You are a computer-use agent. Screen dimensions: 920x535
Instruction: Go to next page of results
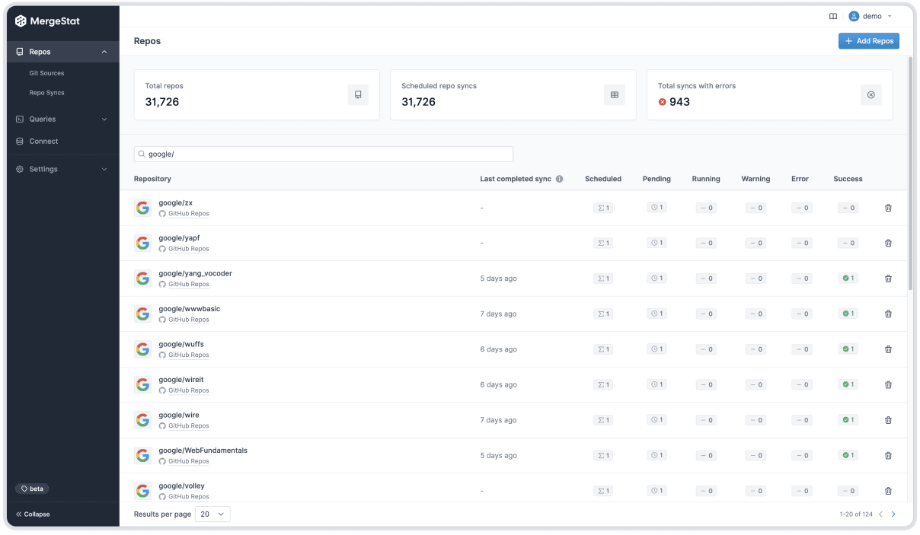pyautogui.click(x=893, y=514)
